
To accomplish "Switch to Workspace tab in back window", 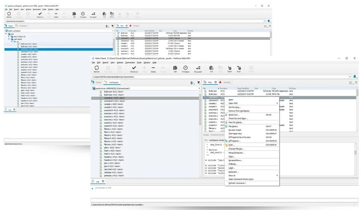I will tap(22, 26).
